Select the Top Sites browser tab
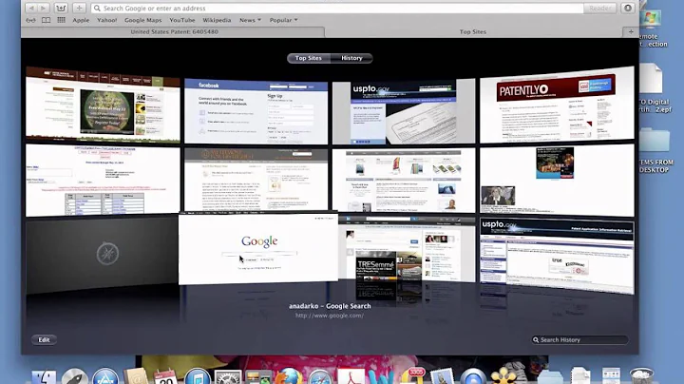684x384 pixels. (473, 31)
